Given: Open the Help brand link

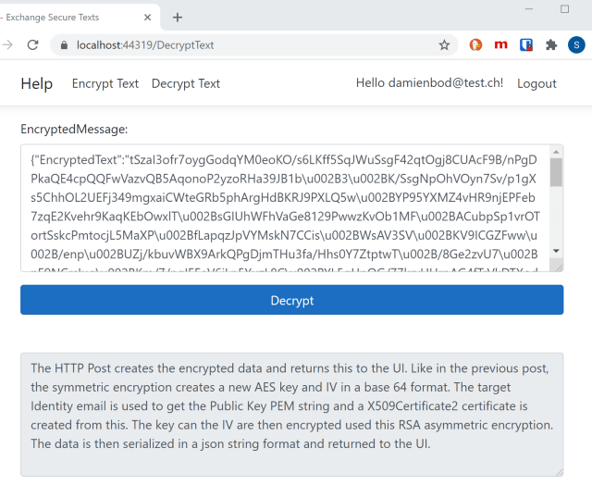Looking at the screenshot, I should [37, 83].
